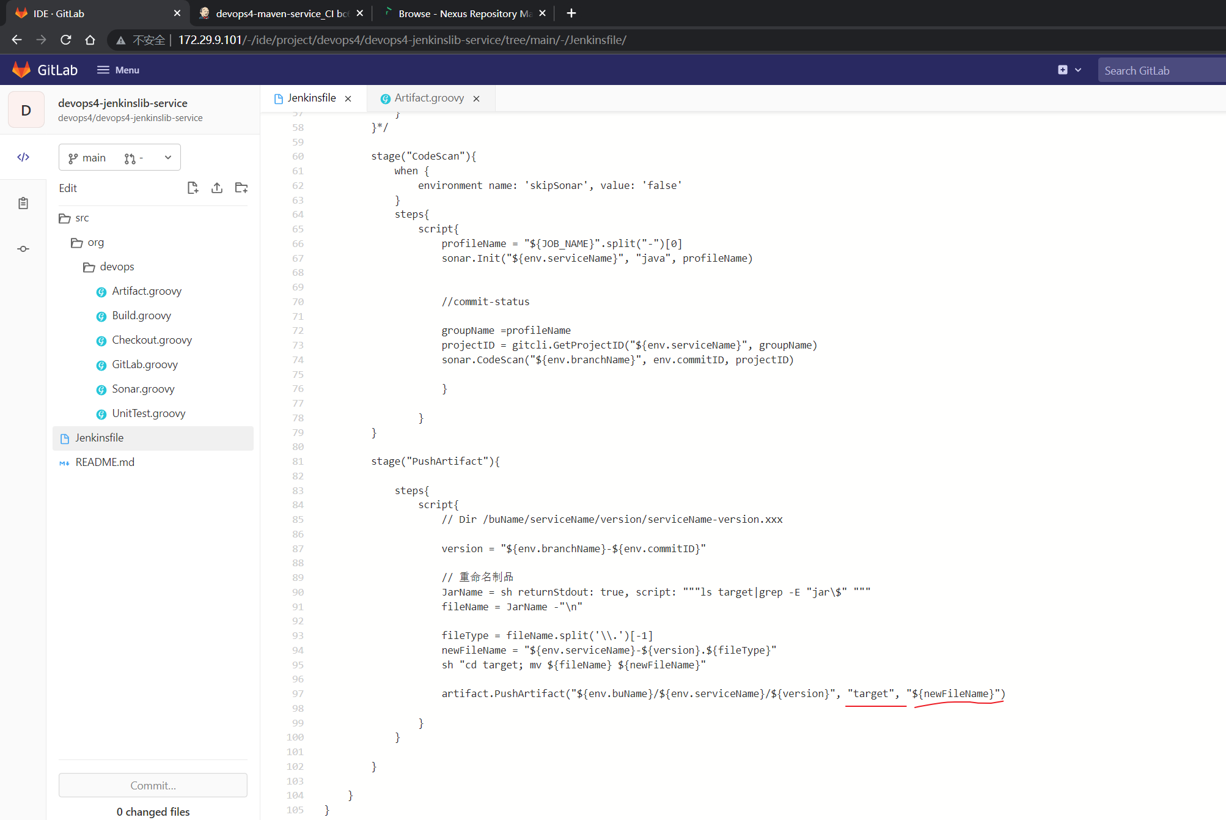Click the stage("PushArtifact") code line
1226x820 pixels.
(435, 461)
